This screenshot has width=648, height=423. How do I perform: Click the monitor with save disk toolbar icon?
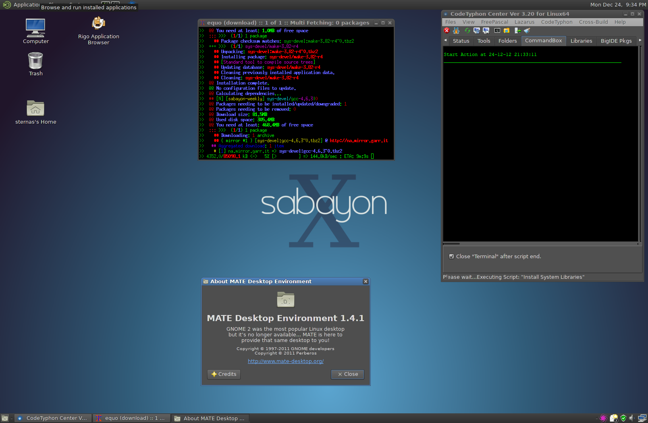(486, 31)
